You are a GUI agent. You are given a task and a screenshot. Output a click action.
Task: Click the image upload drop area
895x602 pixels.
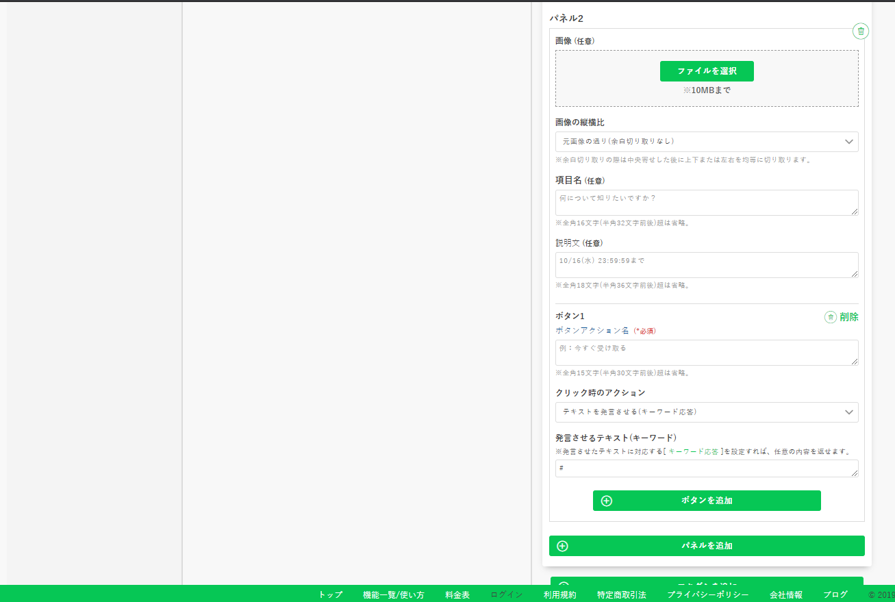click(x=707, y=78)
